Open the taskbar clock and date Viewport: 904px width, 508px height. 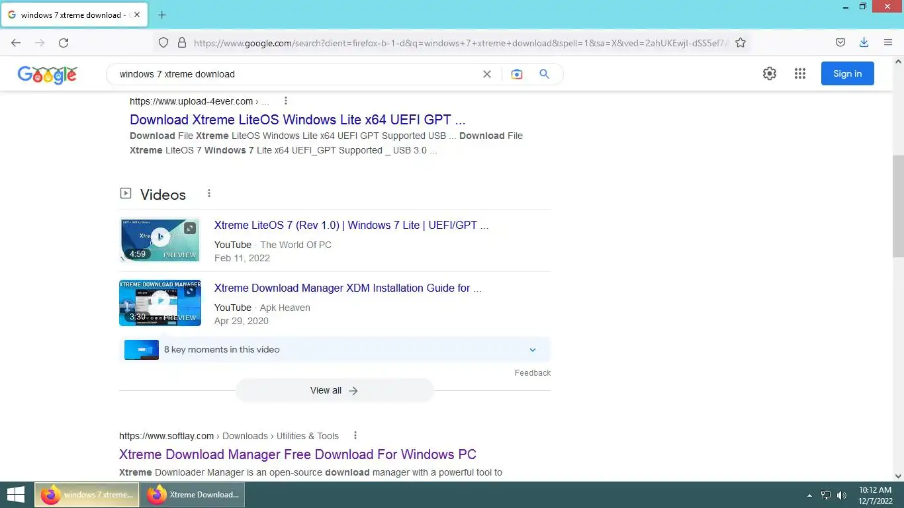[875, 495]
